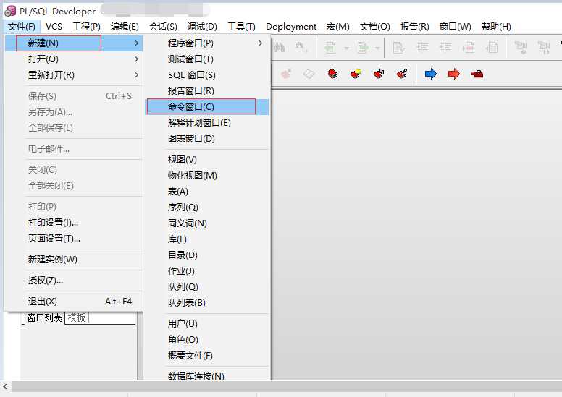Choose SQL 窗口(S) from the submenu
The height and width of the screenshot is (397, 562).
point(207,74)
